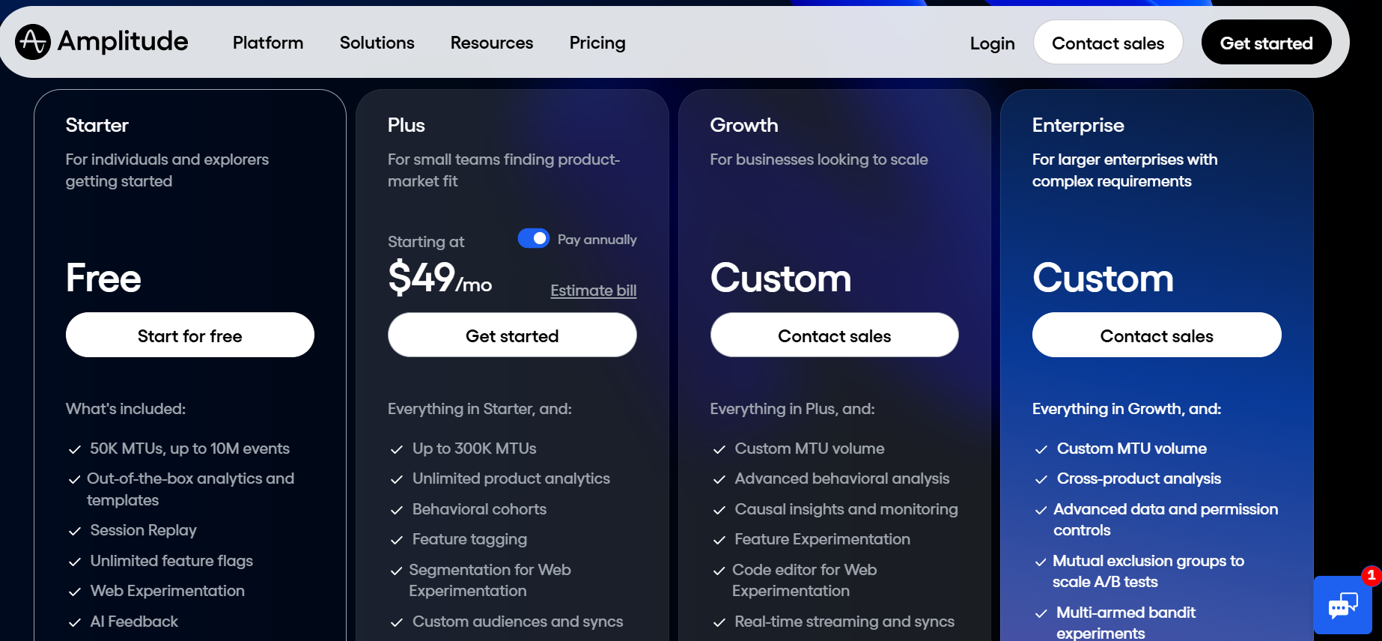Click Start for free on Starter plan
The image size is (1382, 641).
pyautogui.click(x=189, y=335)
